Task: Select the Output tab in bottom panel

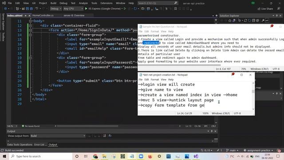Action: pos(53,144)
